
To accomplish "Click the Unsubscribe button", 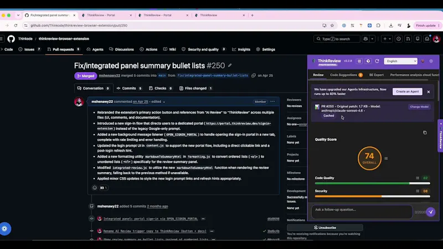I will pyautogui.click(x=325, y=227).
